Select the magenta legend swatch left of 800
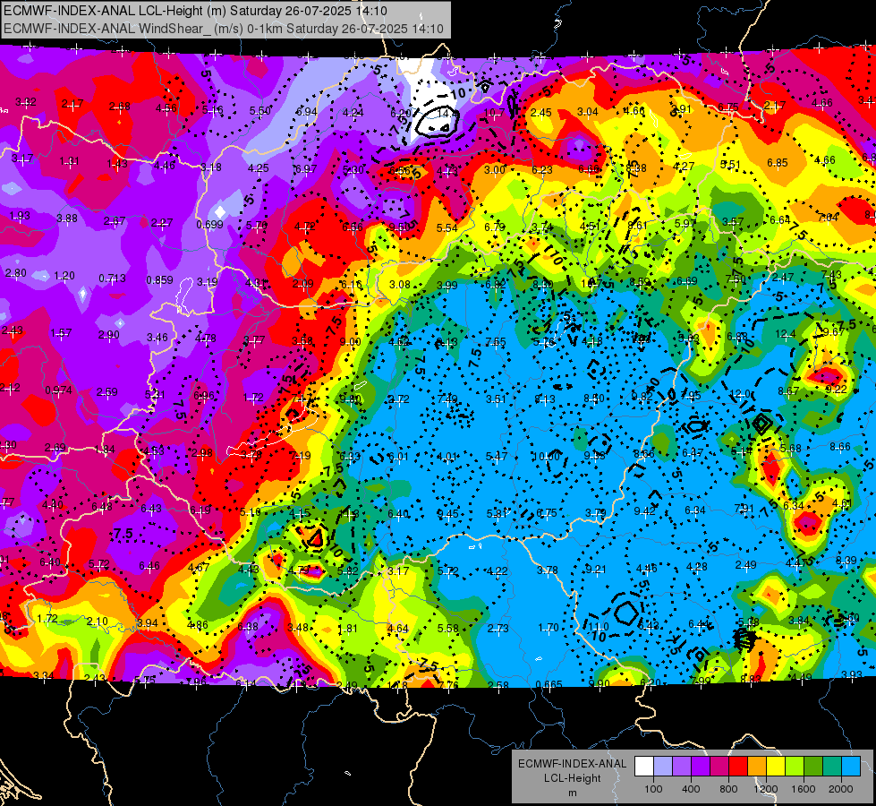876x806 pixels. point(719,767)
